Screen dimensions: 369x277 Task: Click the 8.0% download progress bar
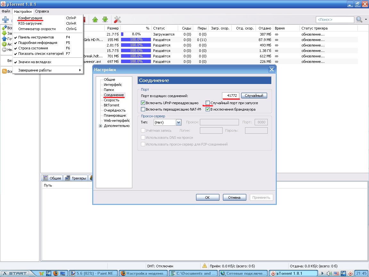click(136, 34)
